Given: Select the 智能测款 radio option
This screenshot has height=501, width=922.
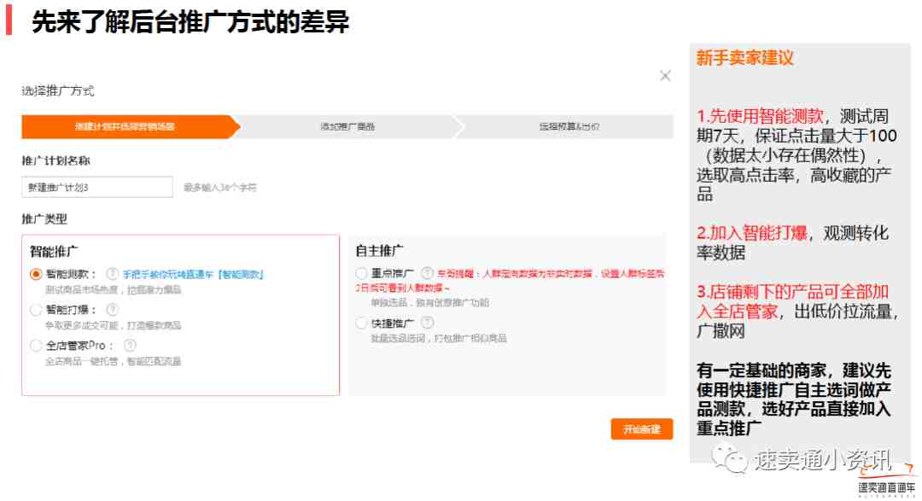Looking at the screenshot, I should [36, 274].
